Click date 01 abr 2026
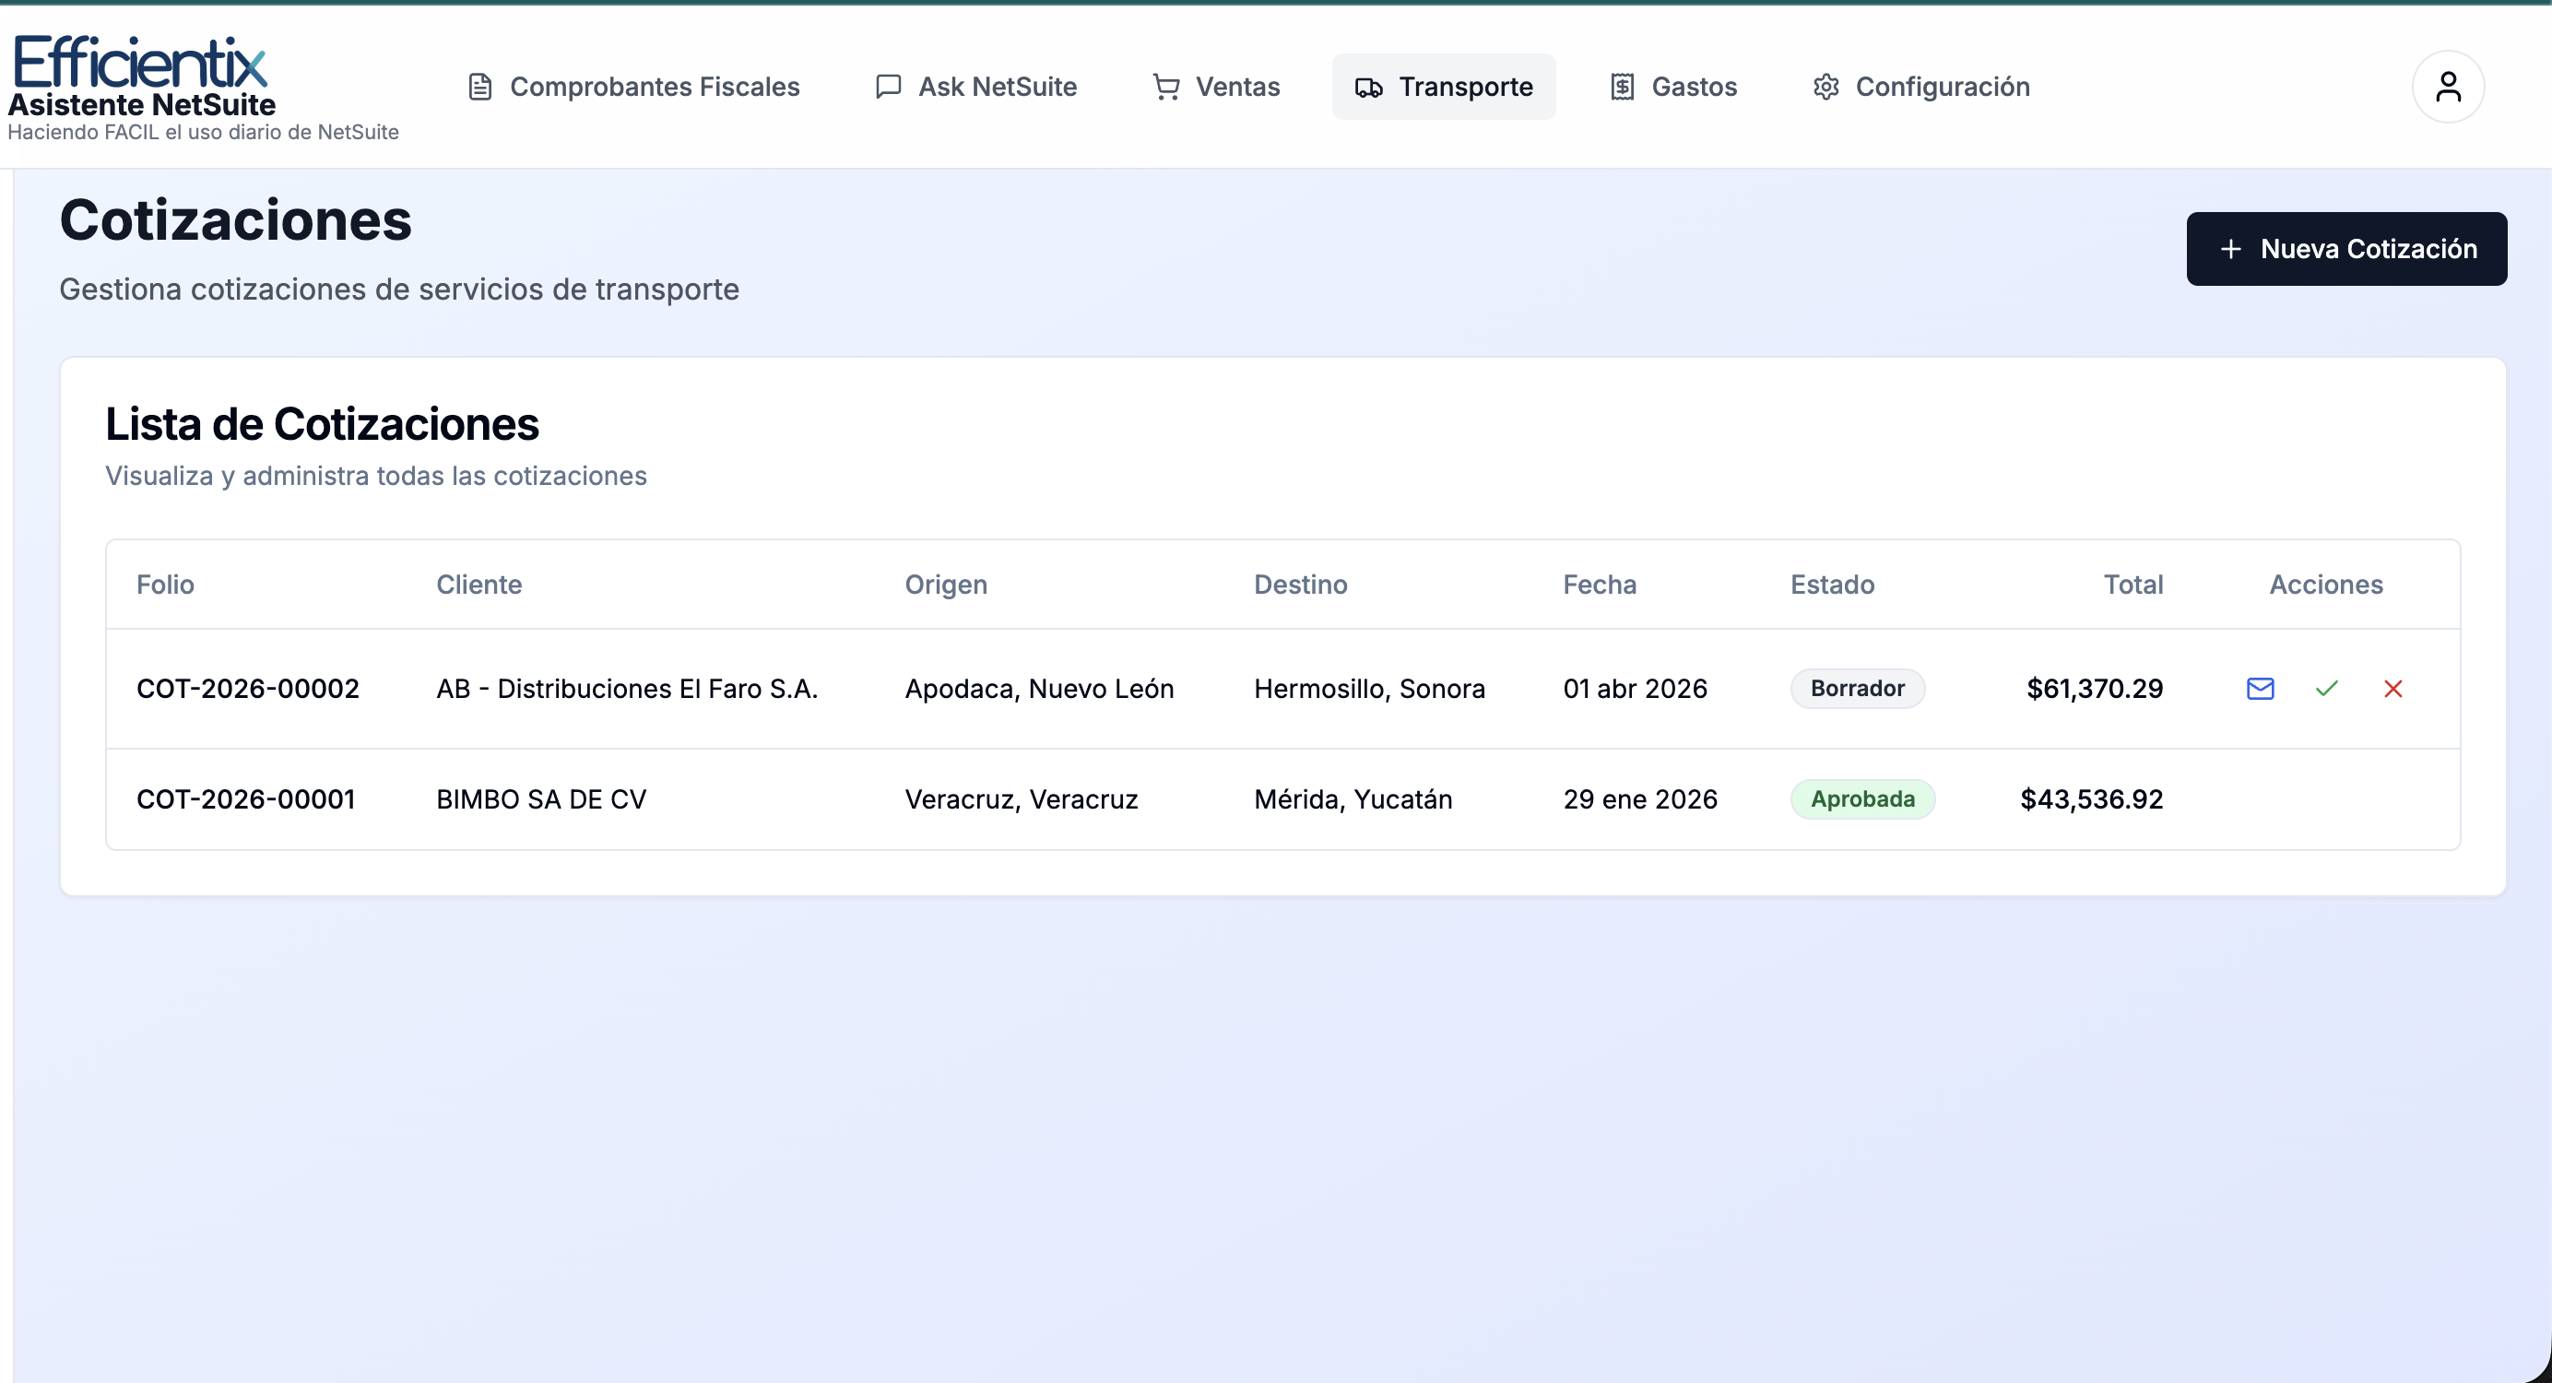2552x1383 pixels. click(x=1635, y=689)
